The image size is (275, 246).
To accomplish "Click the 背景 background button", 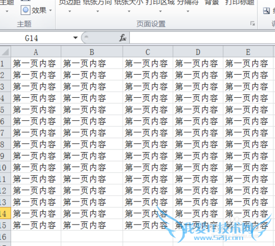I will click(212, 3).
